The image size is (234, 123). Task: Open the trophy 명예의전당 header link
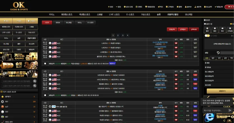(x=150, y=7)
